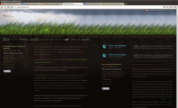The width and height of the screenshot is (178, 108).
Task: Click the Facebook Tykkää button in the left column
Action: coord(7,71)
